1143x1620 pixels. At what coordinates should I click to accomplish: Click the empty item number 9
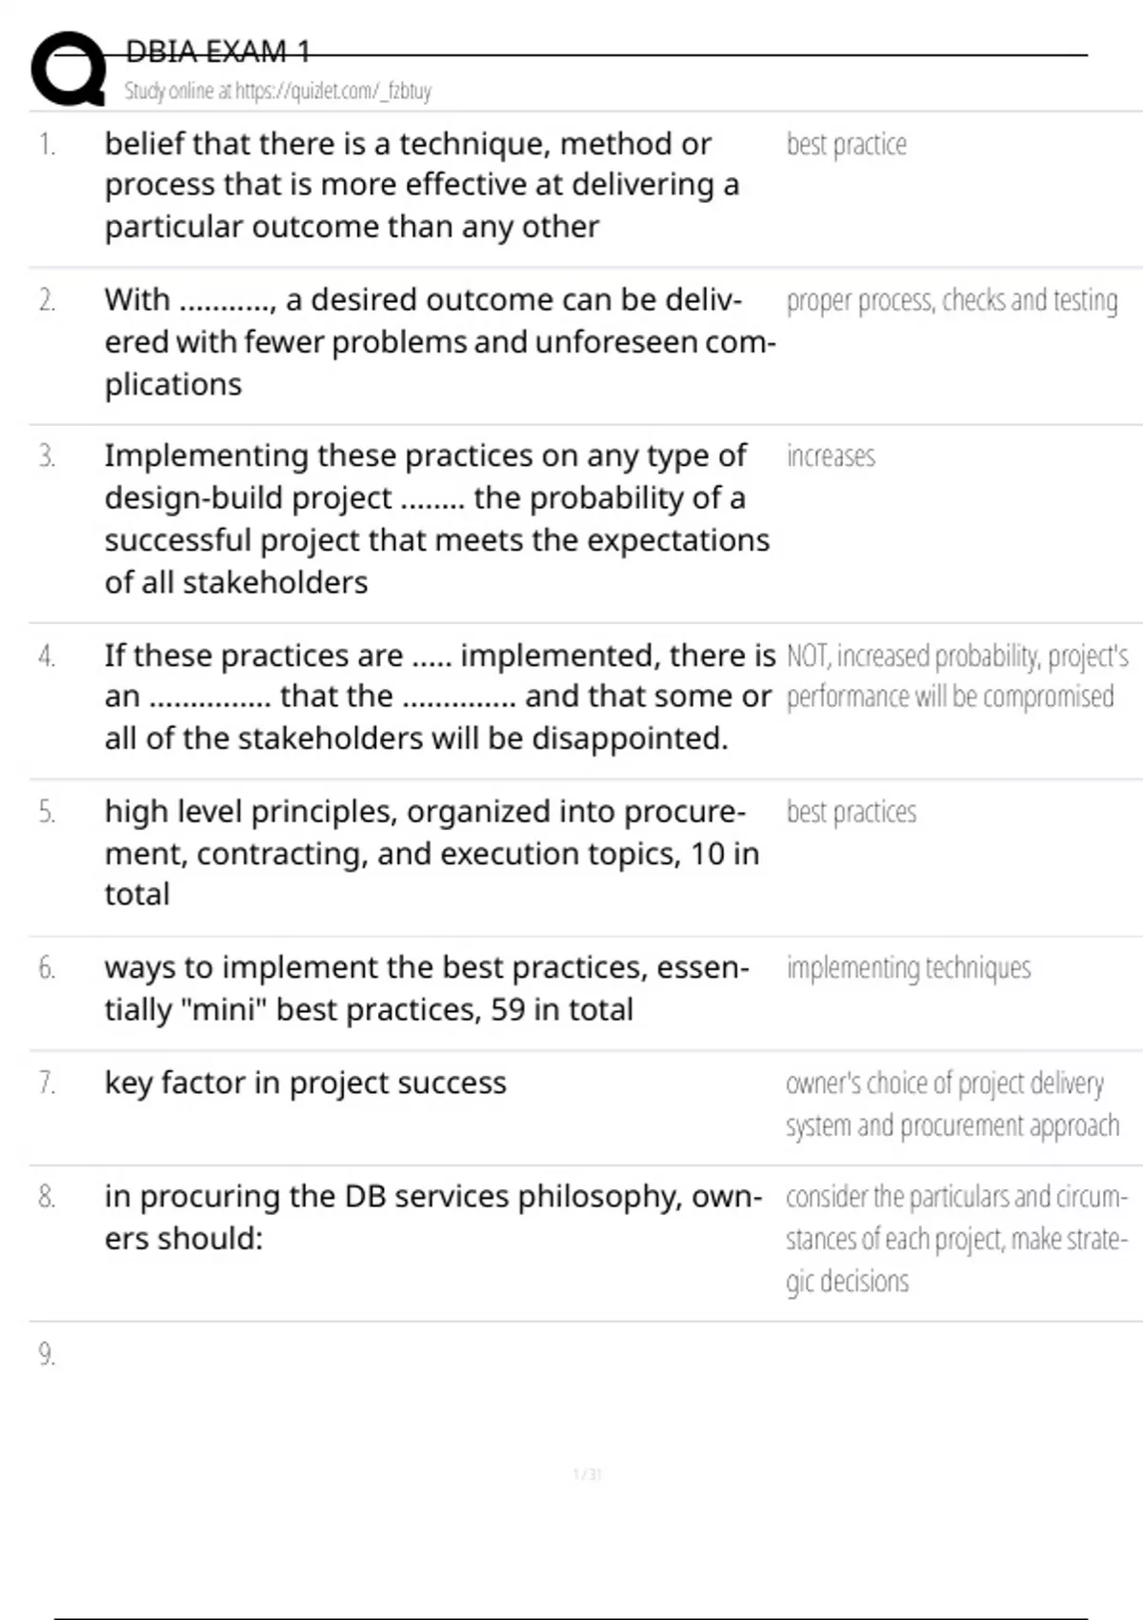pyautogui.click(x=47, y=1354)
